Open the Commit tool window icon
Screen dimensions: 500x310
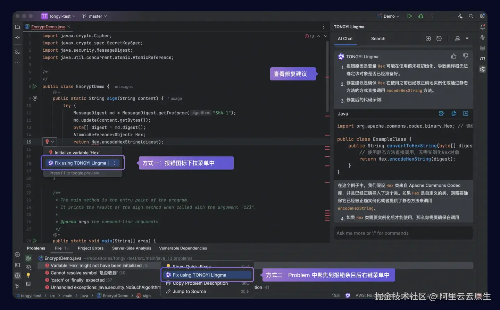click(x=17, y=37)
